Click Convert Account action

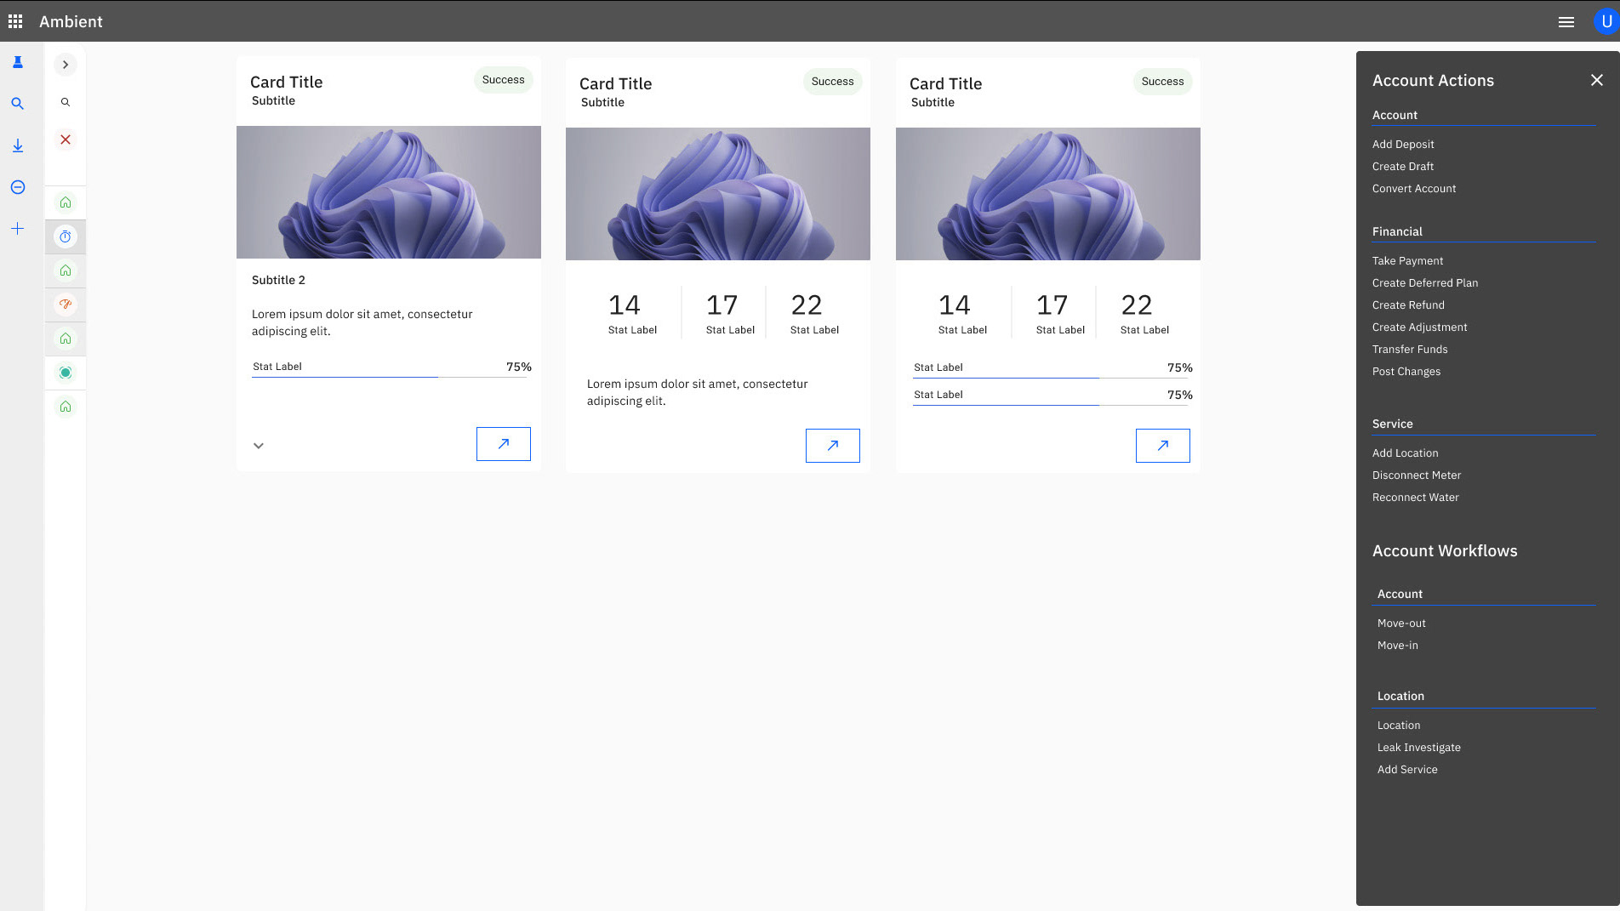click(x=1414, y=189)
